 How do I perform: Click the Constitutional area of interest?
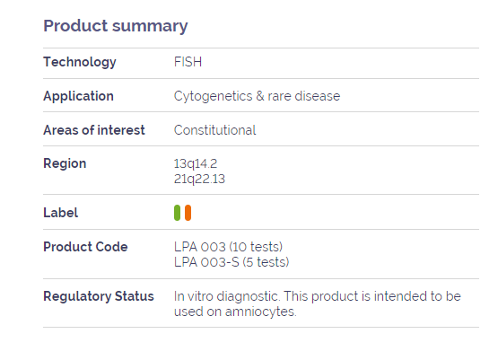[x=215, y=130]
